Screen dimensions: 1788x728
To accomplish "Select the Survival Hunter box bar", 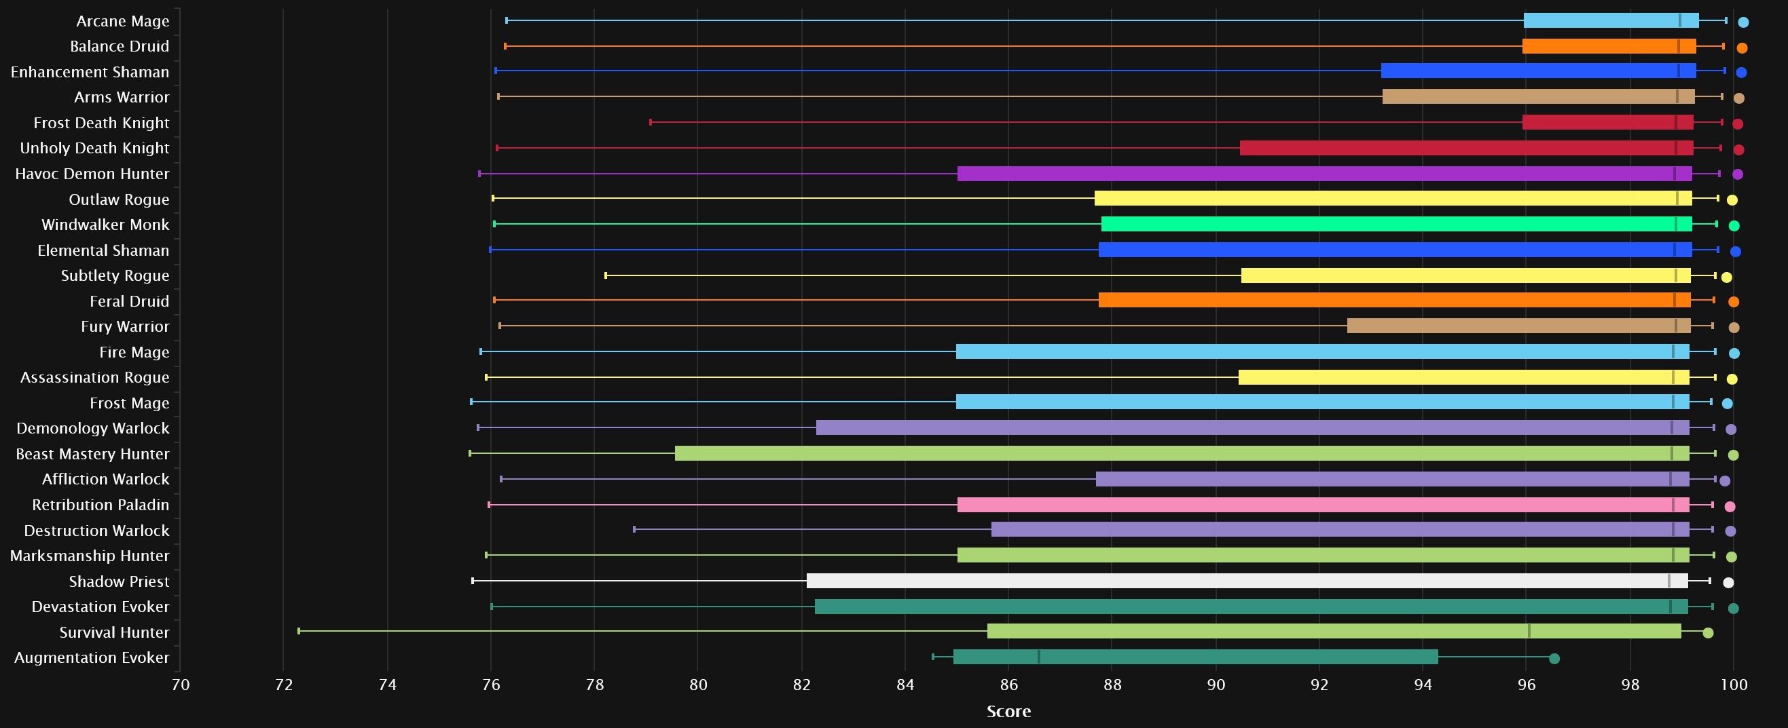I will coord(1334,632).
